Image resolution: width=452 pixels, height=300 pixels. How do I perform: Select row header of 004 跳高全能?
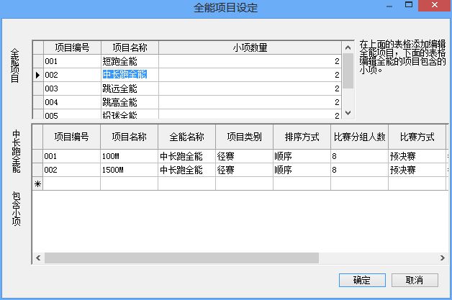38,102
